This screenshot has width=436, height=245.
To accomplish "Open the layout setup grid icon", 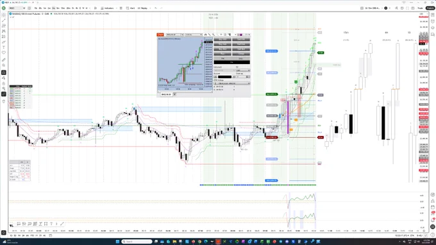I will tap(362, 8).
